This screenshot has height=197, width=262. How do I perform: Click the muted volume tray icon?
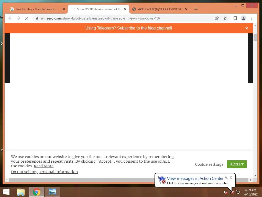[x=225, y=192]
